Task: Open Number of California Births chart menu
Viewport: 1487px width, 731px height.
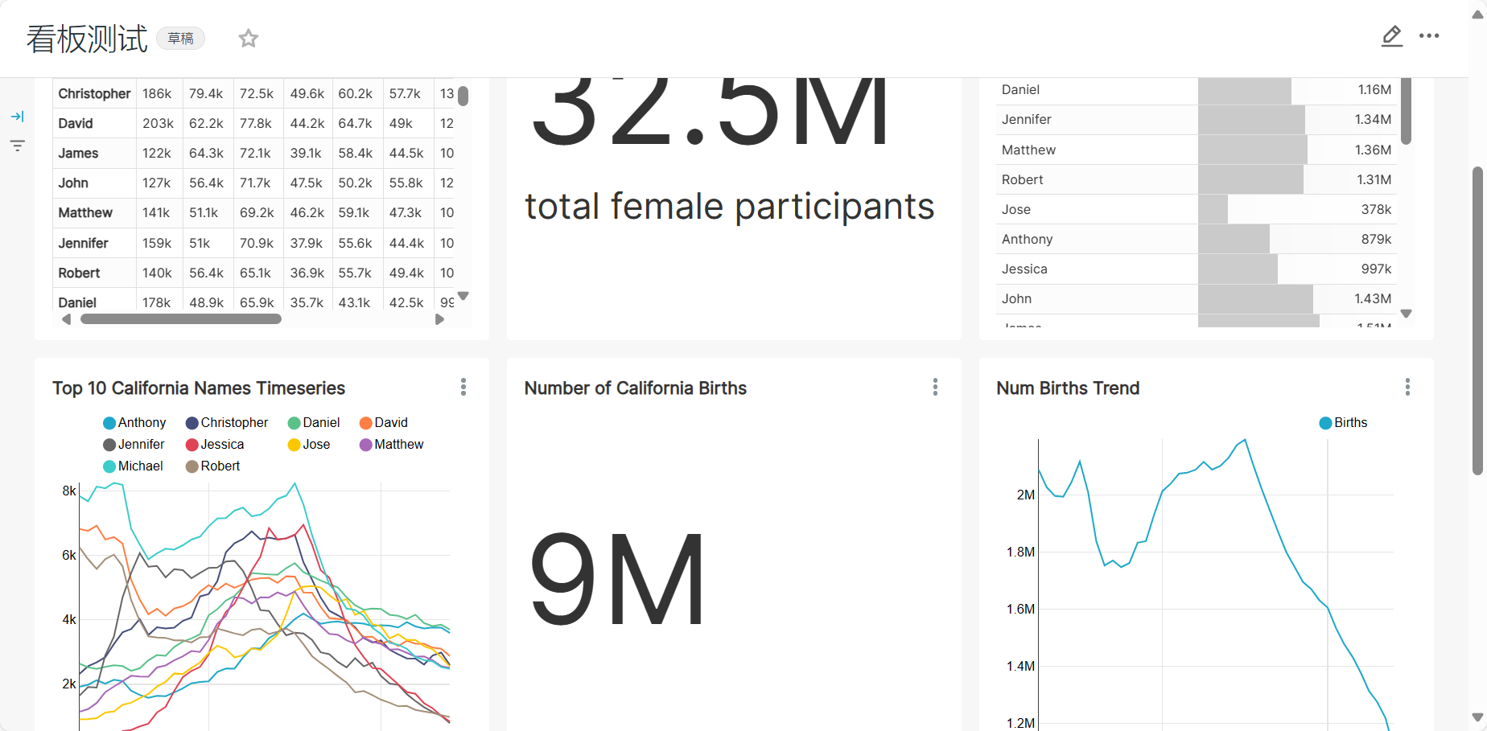Action: tap(935, 387)
